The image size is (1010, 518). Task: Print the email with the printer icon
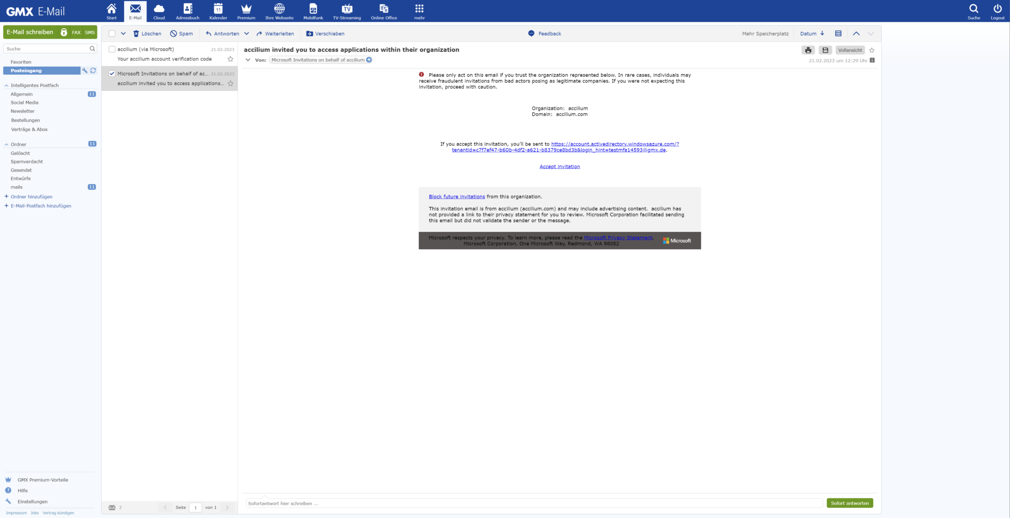point(808,50)
